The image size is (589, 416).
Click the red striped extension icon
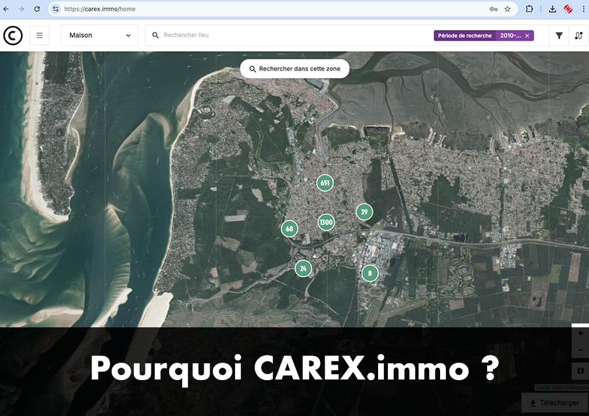pyautogui.click(x=568, y=9)
